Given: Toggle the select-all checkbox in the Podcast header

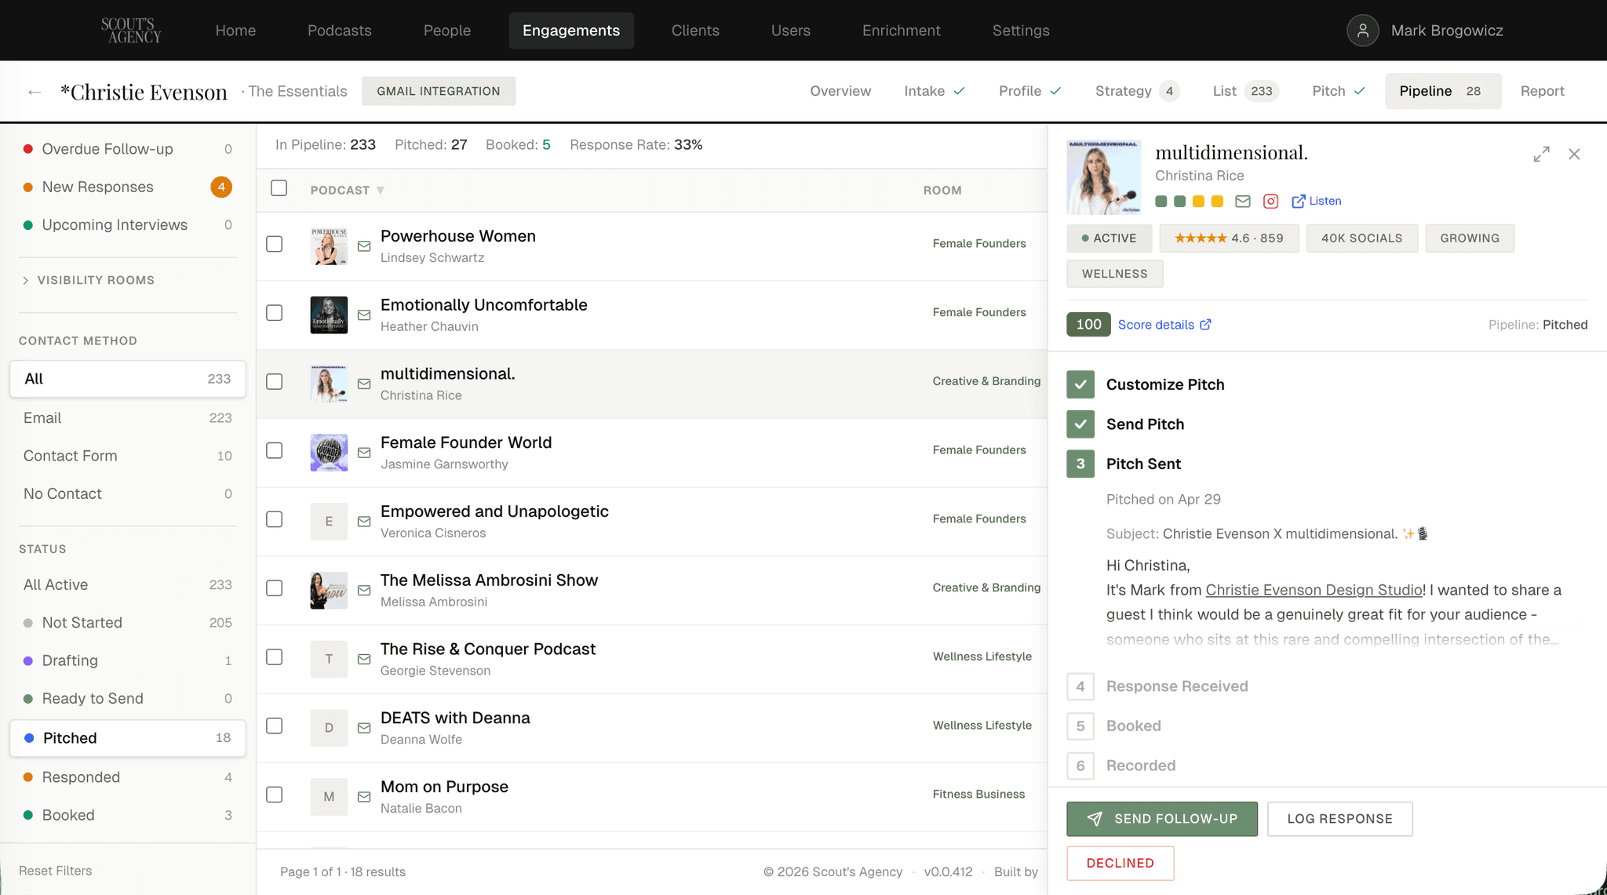Looking at the screenshot, I should pyautogui.click(x=279, y=188).
